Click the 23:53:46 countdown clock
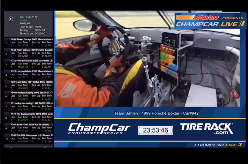Viewport: 248px width, 164px height. pos(155,130)
